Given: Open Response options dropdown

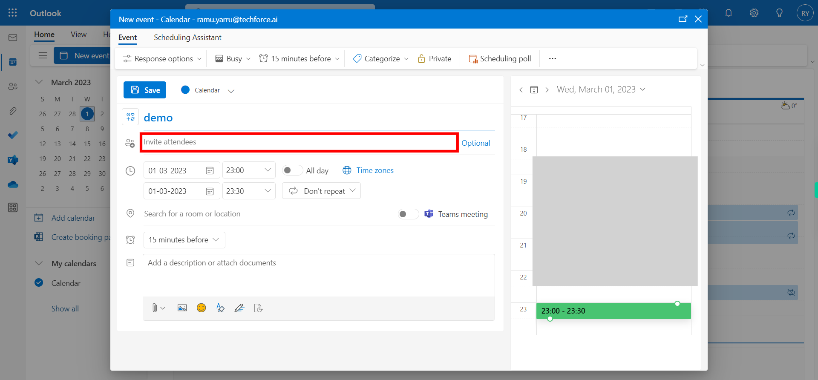Looking at the screenshot, I should (x=162, y=58).
